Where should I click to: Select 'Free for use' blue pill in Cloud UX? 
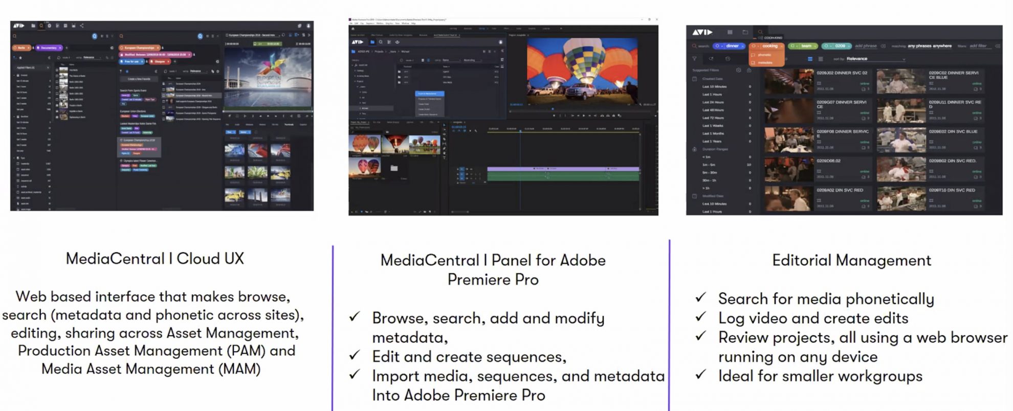click(133, 61)
